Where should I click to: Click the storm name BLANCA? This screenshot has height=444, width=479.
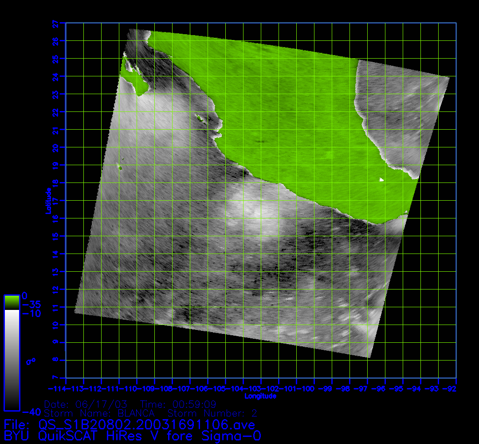[x=134, y=413]
